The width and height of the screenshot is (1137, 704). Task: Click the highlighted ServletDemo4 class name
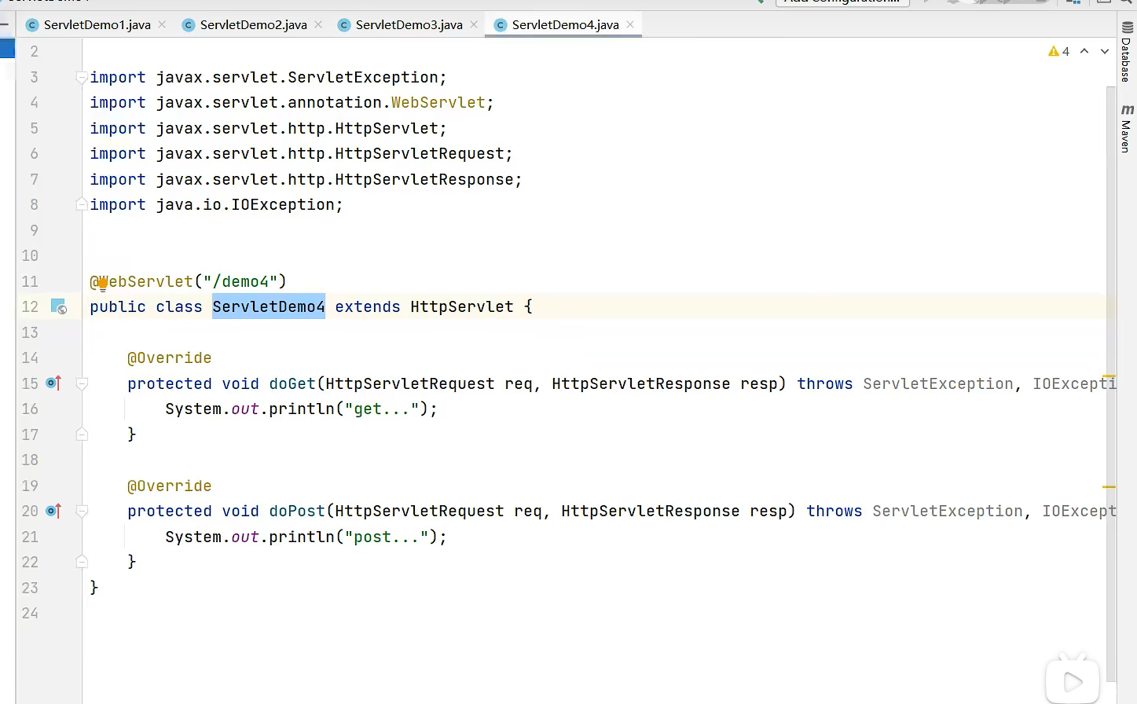pos(269,306)
